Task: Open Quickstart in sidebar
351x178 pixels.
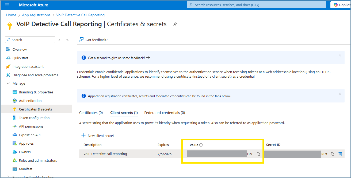Action: click(20, 58)
